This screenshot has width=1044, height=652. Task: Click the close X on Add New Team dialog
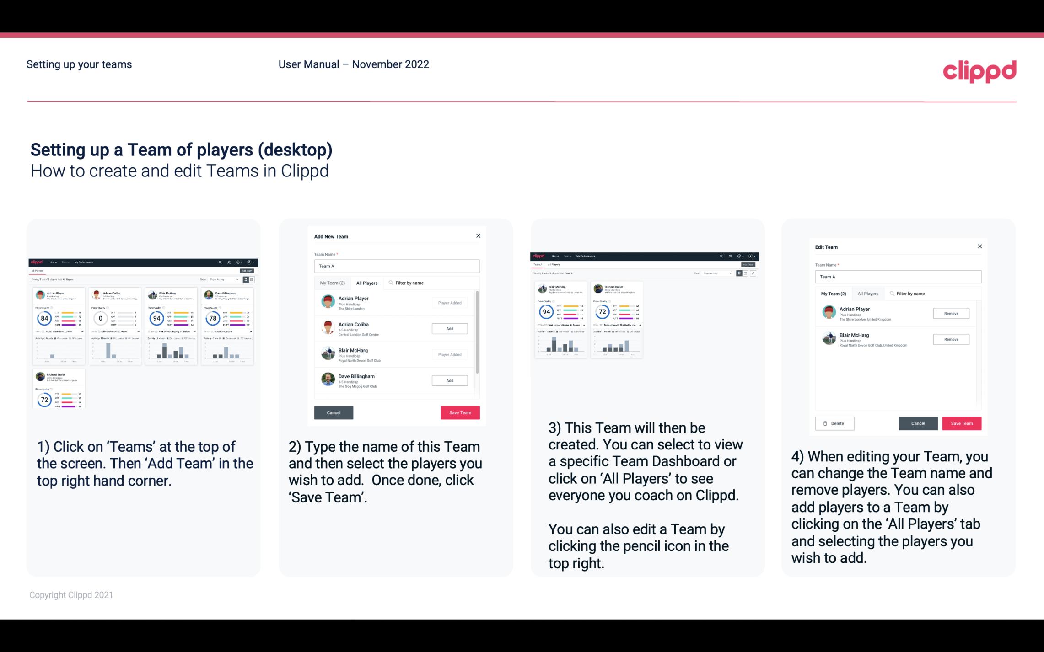tap(478, 236)
